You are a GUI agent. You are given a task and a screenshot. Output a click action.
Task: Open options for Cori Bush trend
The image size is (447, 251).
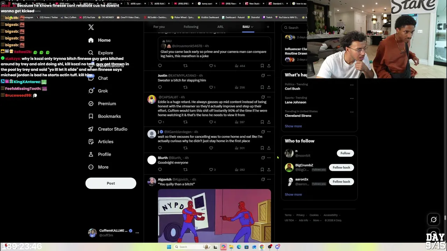click(352, 85)
